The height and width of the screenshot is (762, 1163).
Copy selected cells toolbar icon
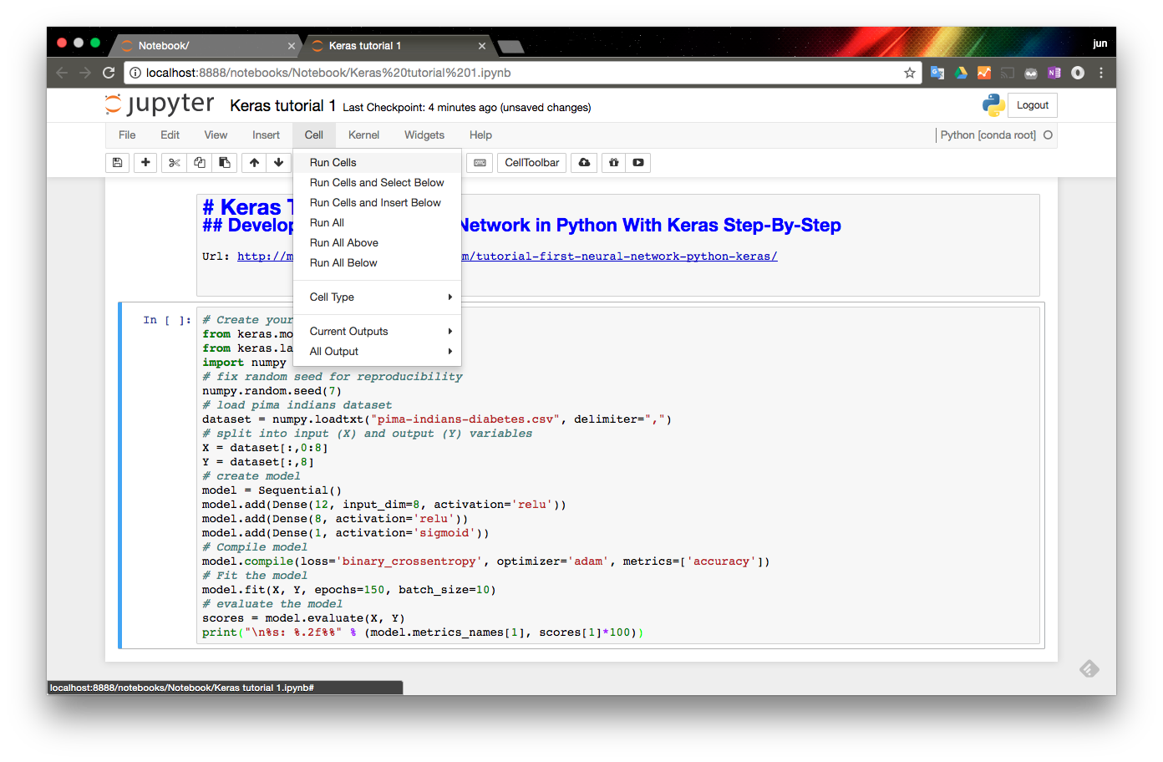[x=199, y=163]
